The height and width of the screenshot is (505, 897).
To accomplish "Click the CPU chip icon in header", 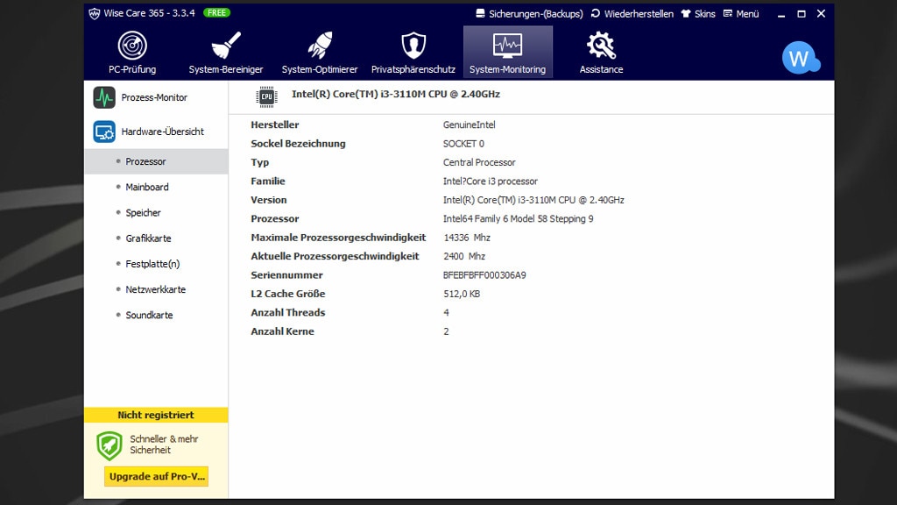I will pos(266,96).
